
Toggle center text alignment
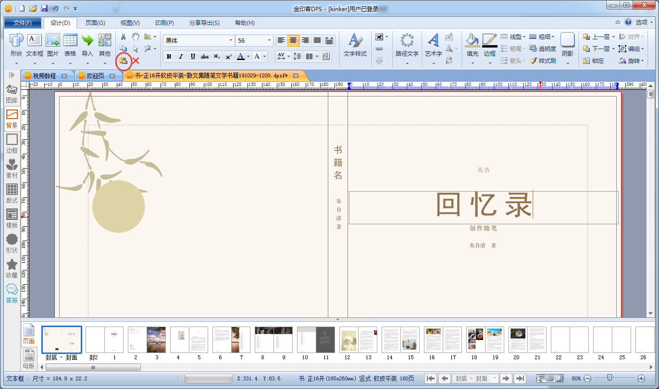click(x=293, y=40)
